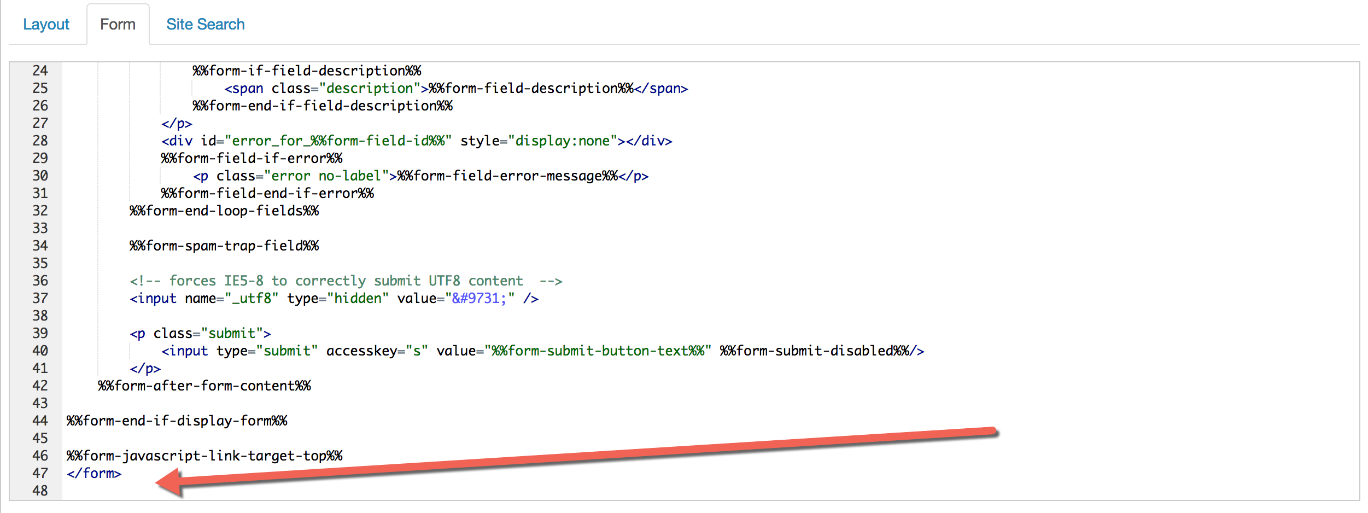This screenshot has height=513, width=1368.
Task: Click the error_for div element line
Action: coord(417,141)
